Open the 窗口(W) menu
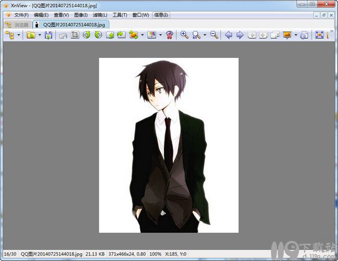This screenshot has width=338, height=261. pos(140,15)
